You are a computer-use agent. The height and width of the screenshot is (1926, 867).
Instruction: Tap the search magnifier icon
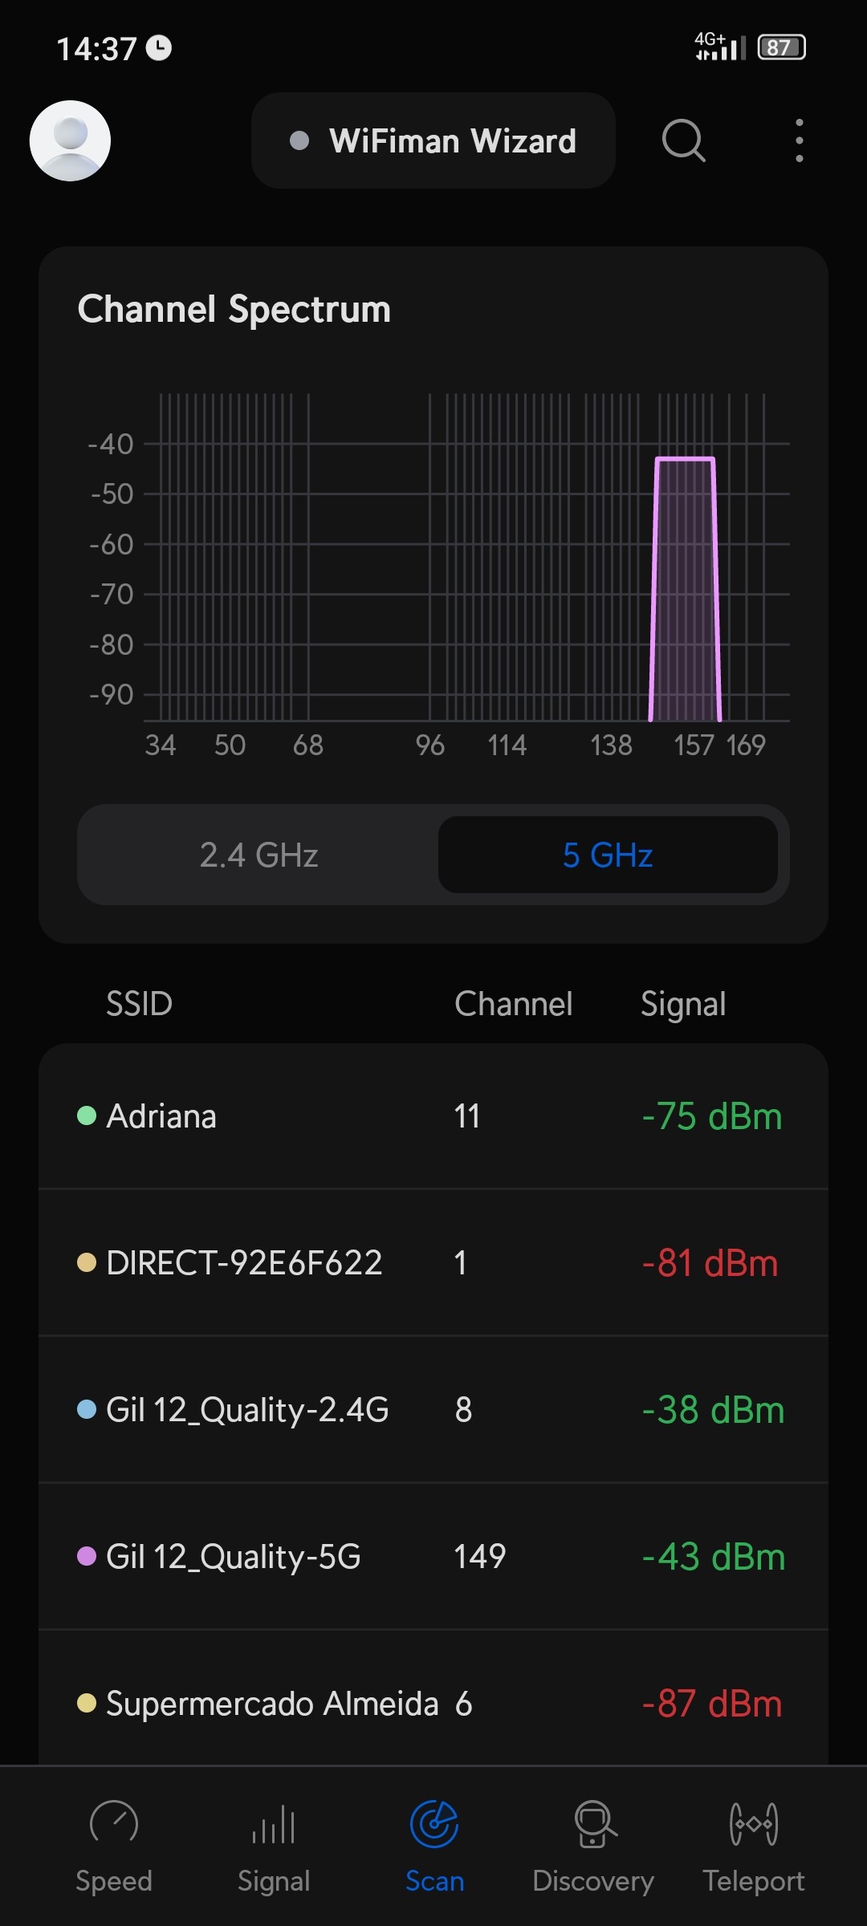point(683,140)
